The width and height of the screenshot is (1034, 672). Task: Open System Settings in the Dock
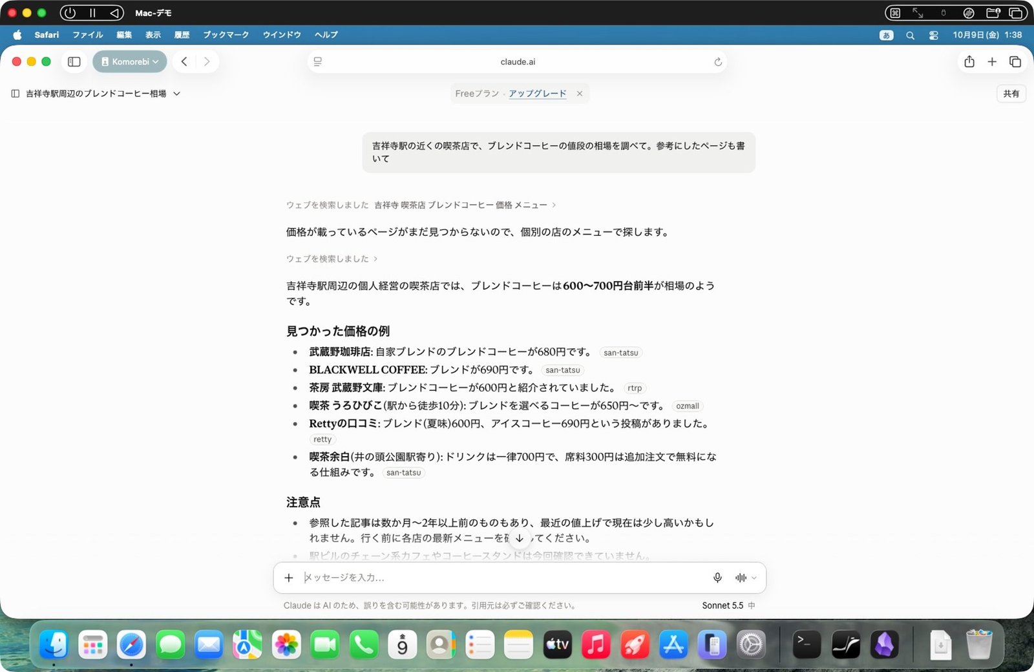[751, 644]
